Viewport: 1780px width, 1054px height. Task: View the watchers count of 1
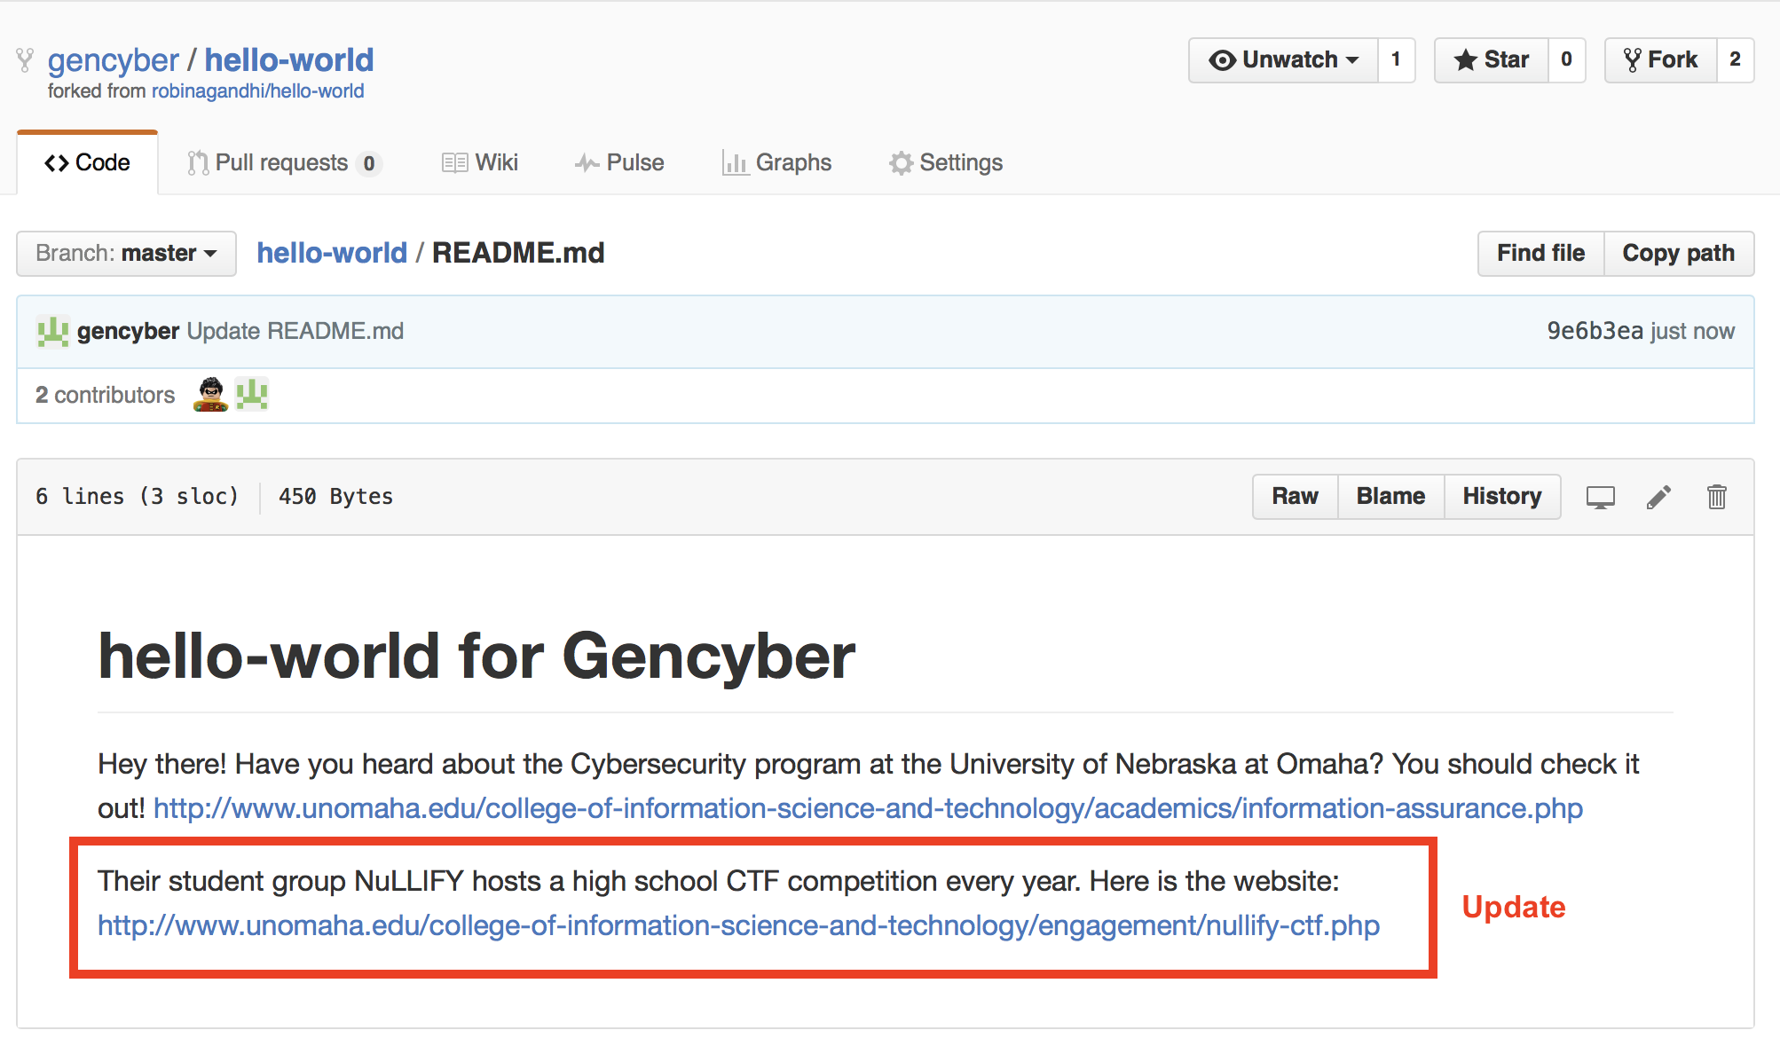(x=1396, y=60)
